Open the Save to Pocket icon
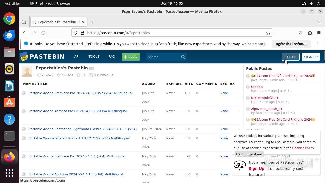This screenshot has height=183, width=325. (301, 33)
